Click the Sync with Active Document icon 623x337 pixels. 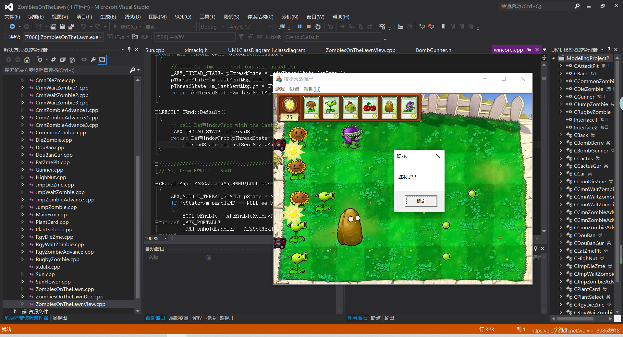(x=54, y=60)
